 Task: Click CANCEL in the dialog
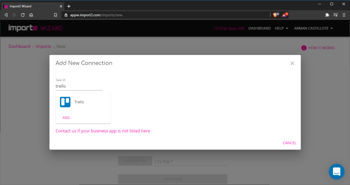pyautogui.click(x=289, y=143)
